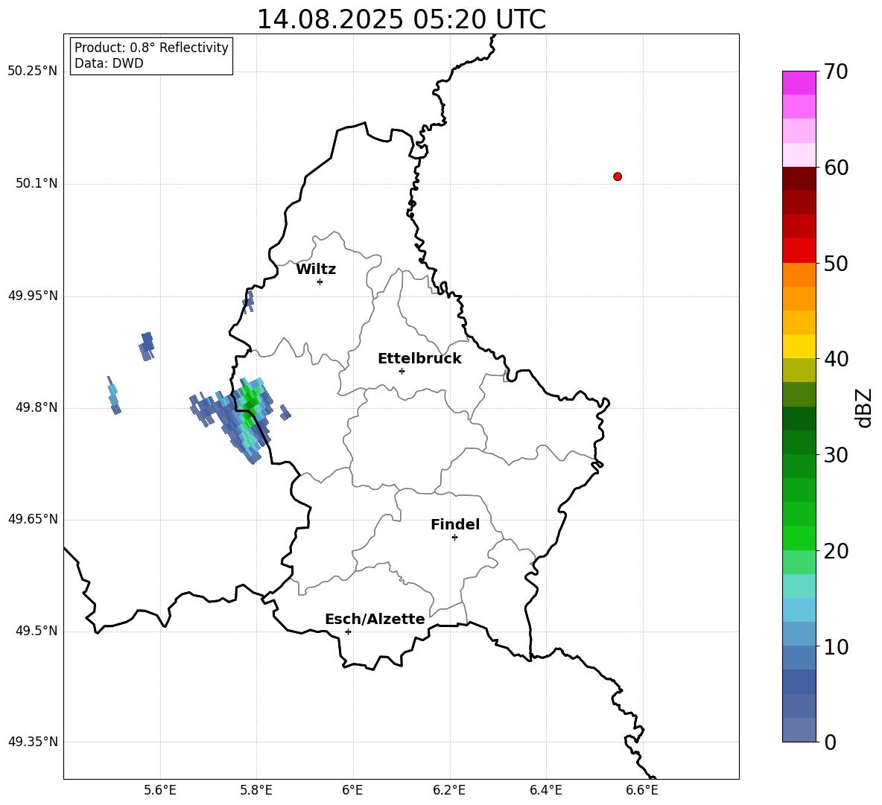
Task: Click the 5.8°E longitude label
Action: pyautogui.click(x=256, y=791)
